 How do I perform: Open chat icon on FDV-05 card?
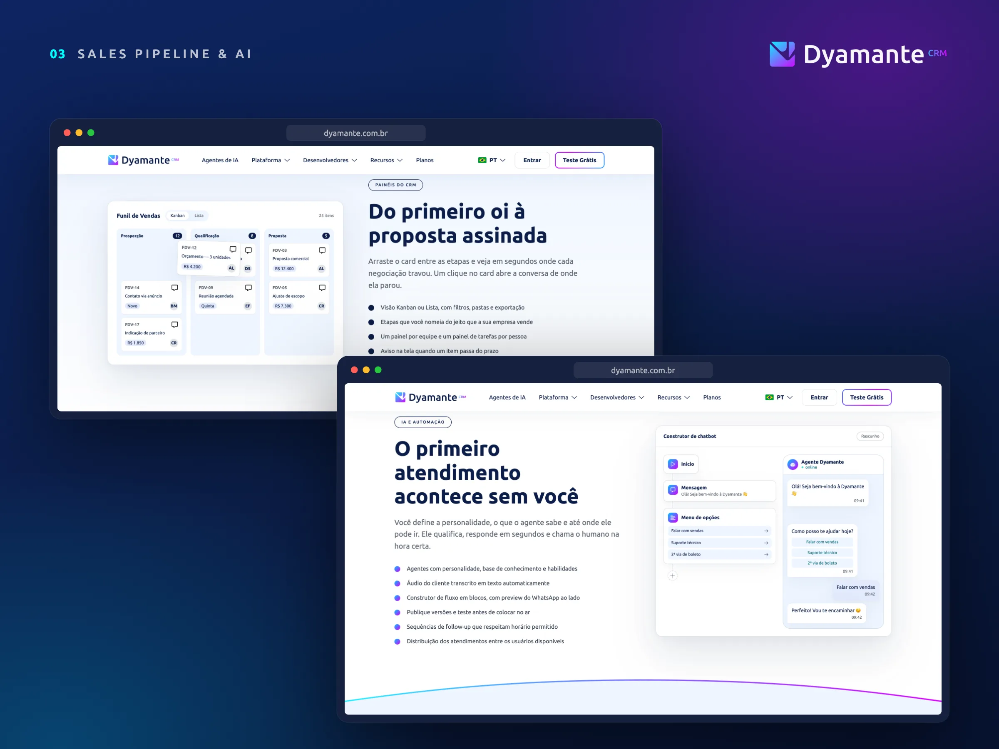coord(322,288)
